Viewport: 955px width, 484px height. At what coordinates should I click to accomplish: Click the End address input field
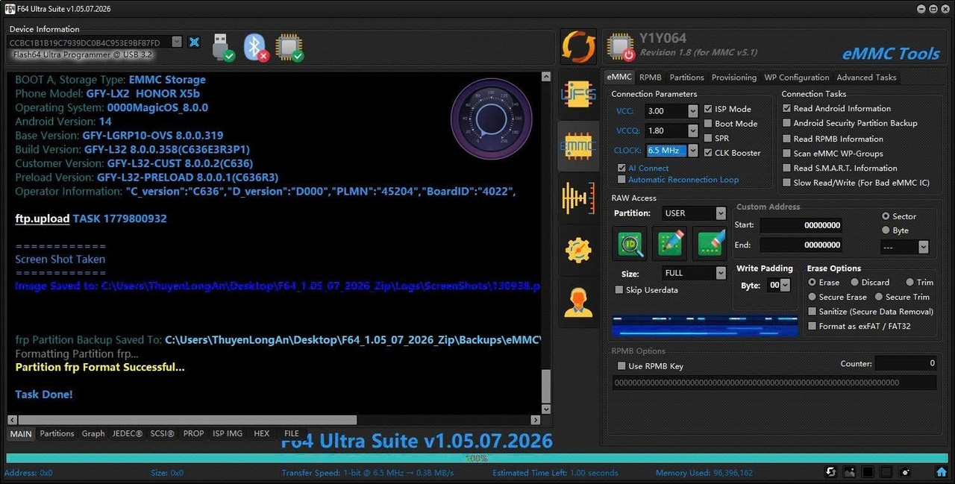tap(802, 245)
